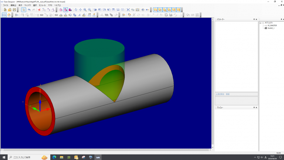Pin the パラメーター panel with pushpin
The height and width of the screenshot is (160, 284).
click(254, 19)
